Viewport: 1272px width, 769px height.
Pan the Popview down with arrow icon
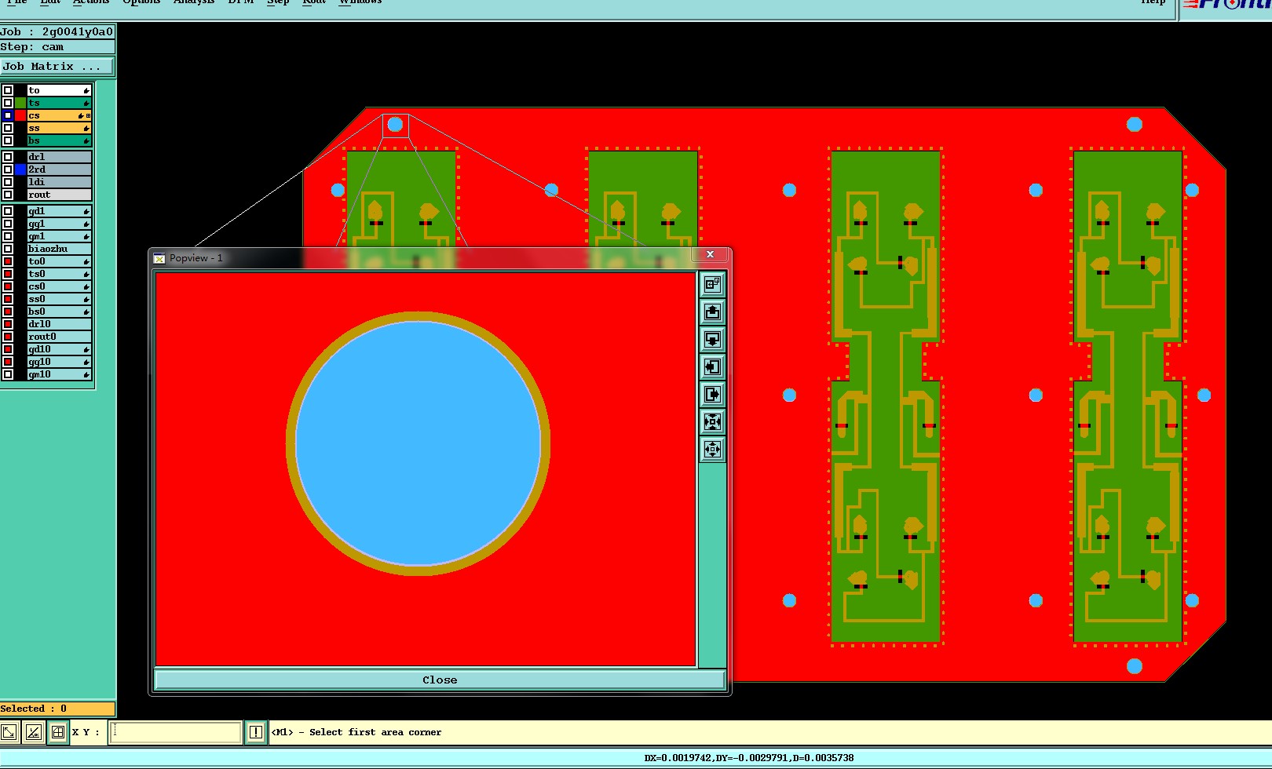(x=712, y=339)
